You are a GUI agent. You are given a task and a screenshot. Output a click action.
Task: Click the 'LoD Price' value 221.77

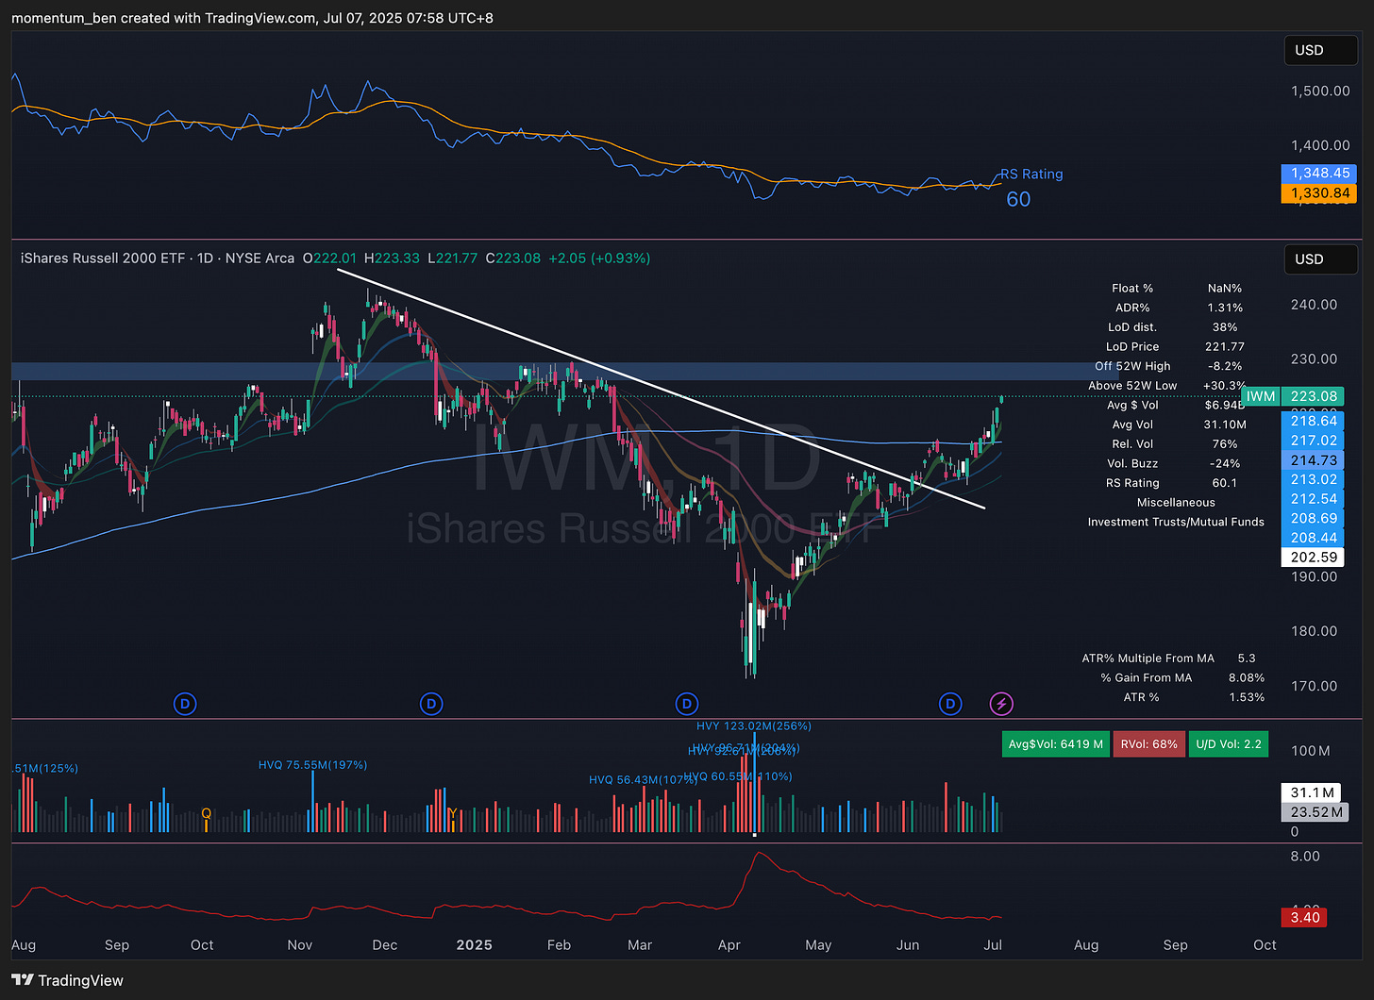[x=1225, y=346]
